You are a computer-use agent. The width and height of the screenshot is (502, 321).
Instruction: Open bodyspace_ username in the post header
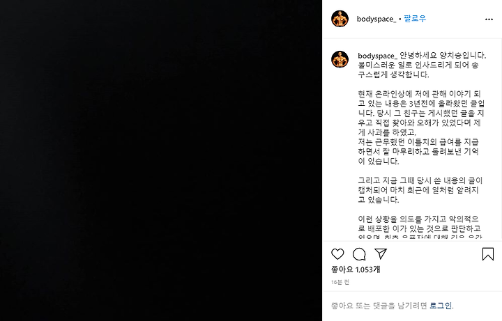[376, 19]
